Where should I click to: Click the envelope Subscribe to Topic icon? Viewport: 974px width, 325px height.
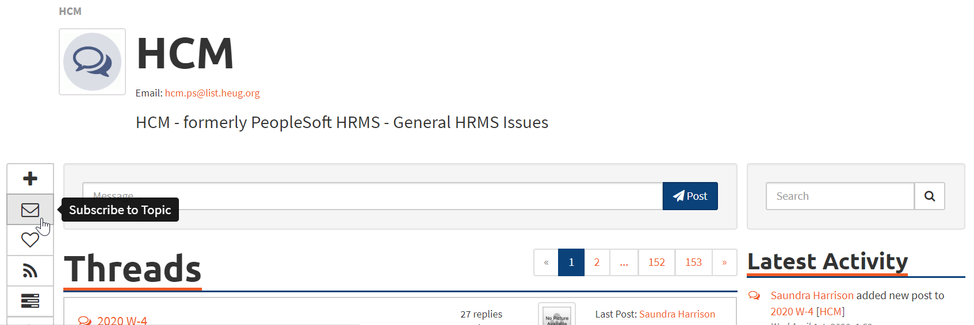(30, 210)
